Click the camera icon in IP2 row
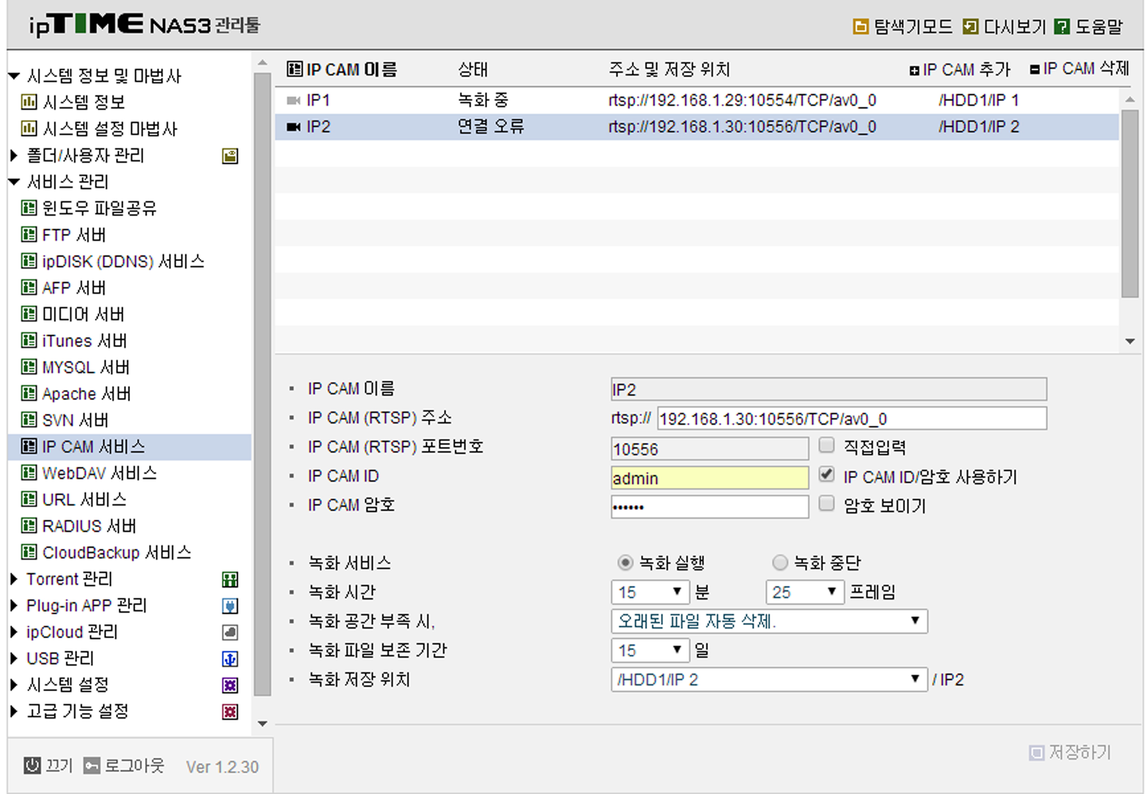 coord(293,127)
